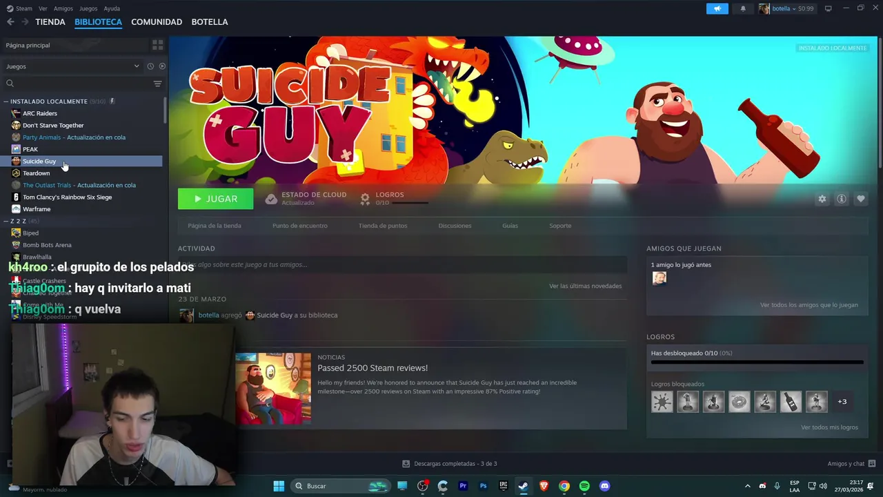Switch library to grid collections view

157,45
